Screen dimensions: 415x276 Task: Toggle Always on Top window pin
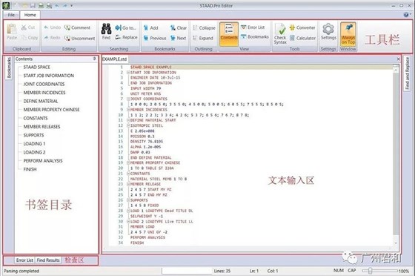(x=348, y=33)
